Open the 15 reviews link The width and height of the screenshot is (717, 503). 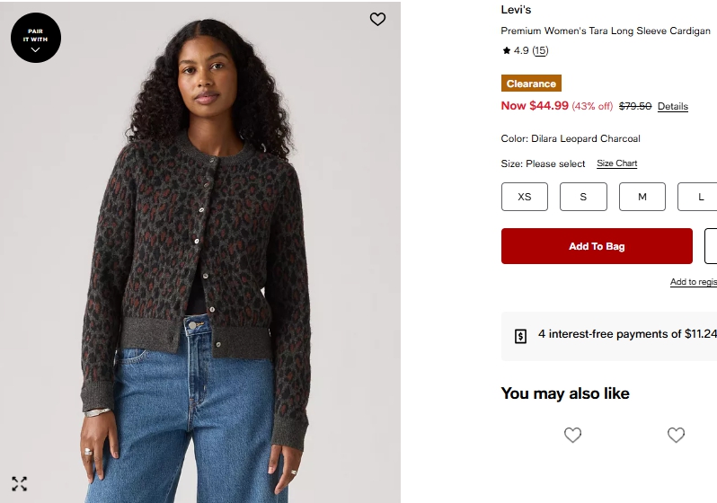click(x=540, y=51)
